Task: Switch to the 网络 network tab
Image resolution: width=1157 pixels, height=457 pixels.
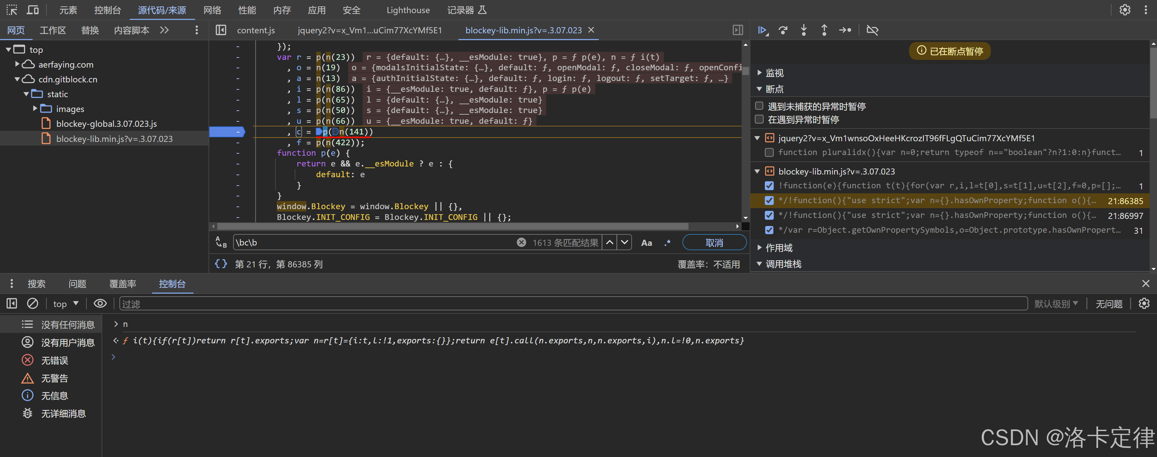Action: click(x=212, y=10)
